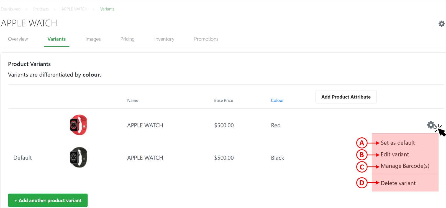This screenshot has width=446, height=208.
Task: Click the Variants breadcrumb link
Action: (107, 9)
